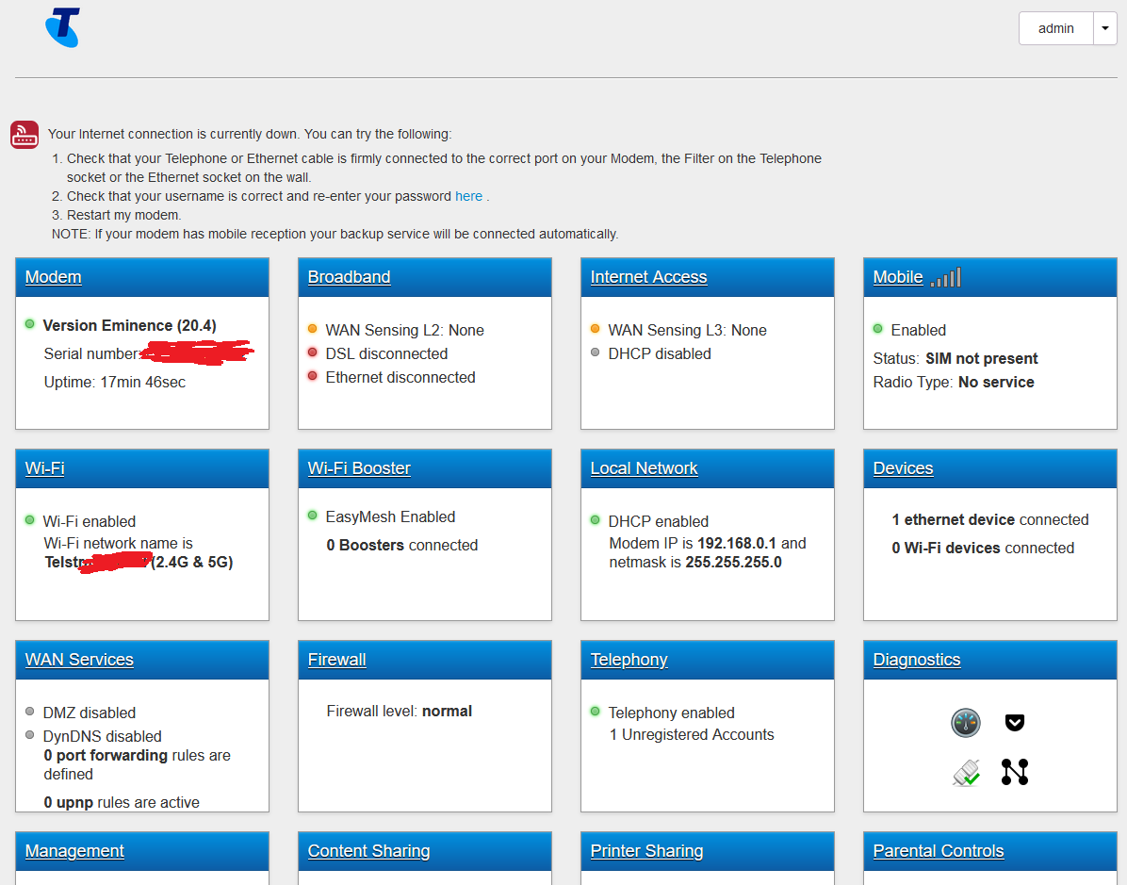Click the green dot beside EasyMesh Enabled
This screenshot has width=1127, height=885.
pos(313,516)
